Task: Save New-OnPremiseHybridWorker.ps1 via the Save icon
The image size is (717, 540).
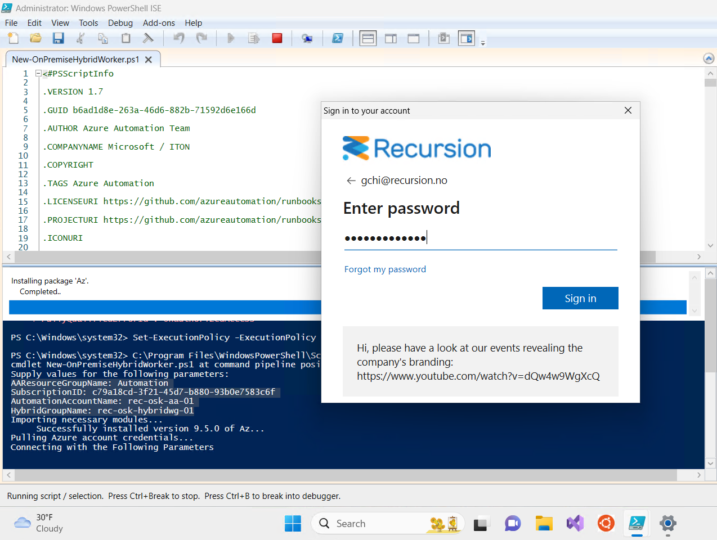Action: (57, 38)
